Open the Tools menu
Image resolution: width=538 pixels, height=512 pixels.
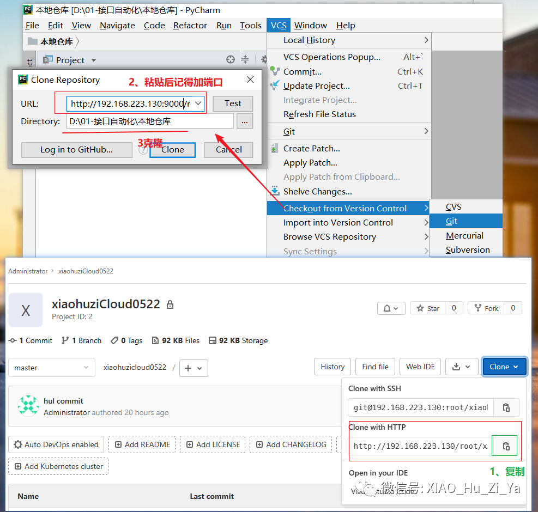251,26
